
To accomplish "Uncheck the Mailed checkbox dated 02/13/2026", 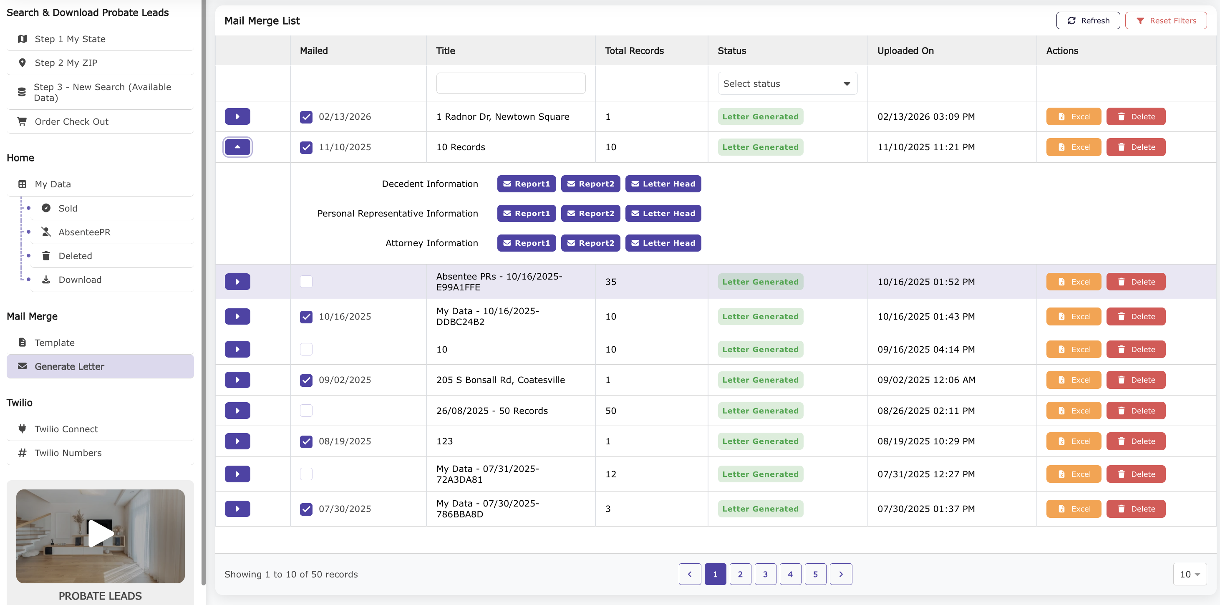I will [306, 116].
